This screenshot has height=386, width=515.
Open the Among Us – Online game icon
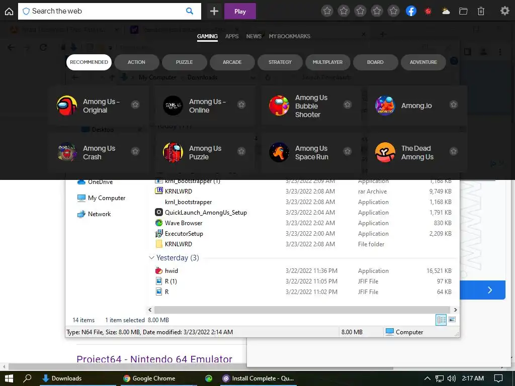(x=173, y=106)
